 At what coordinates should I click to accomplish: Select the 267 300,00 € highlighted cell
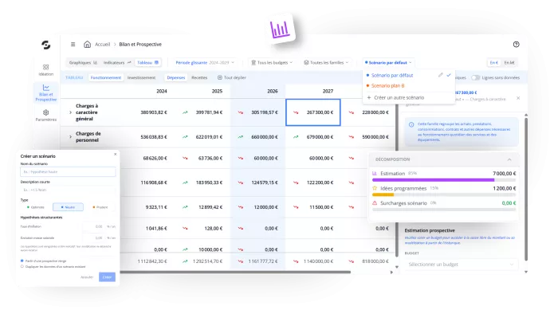point(313,112)
